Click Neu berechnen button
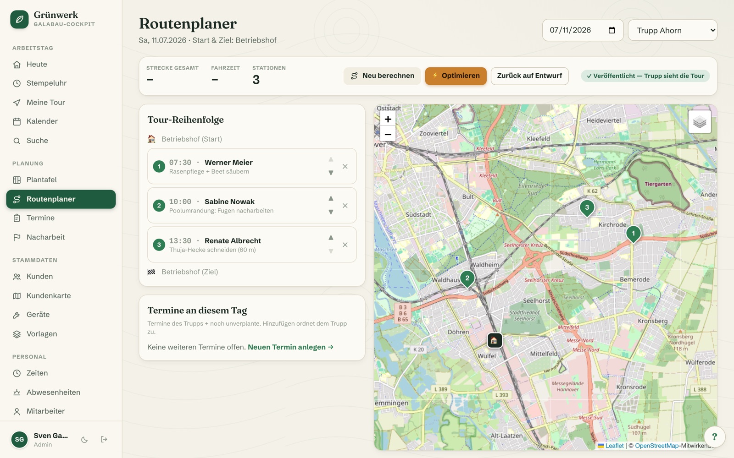Viewport: 734px width, 458px height. [383, 76]
